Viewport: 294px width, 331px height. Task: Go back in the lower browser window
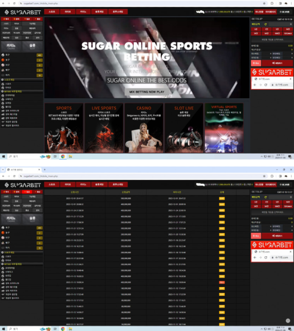click(x=3, y=176)
